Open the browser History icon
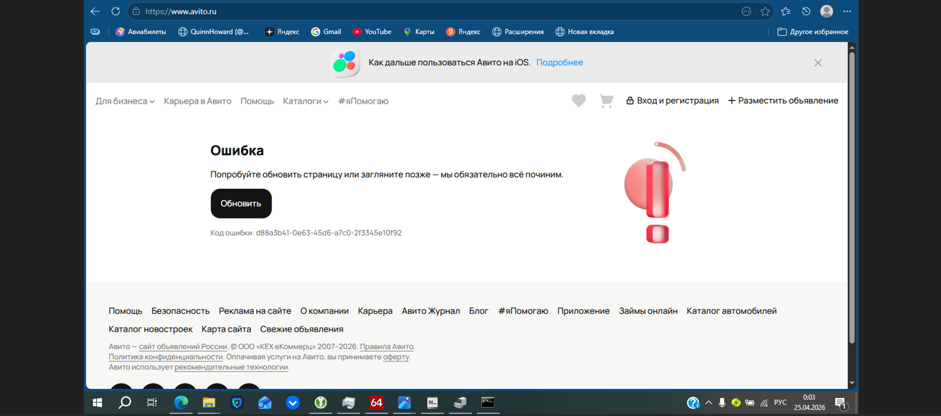Screen dimensions: 941x416 click(806, 11)
